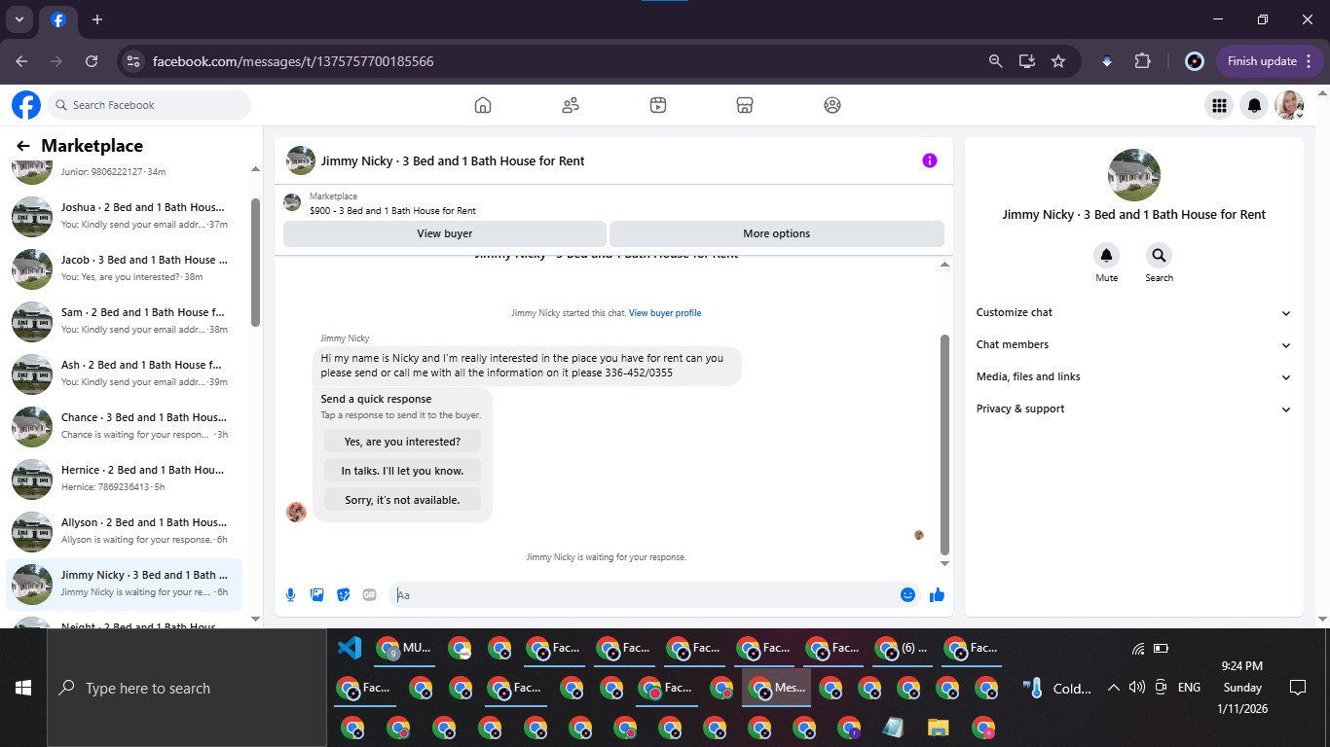Send 'Yes, are you interested?' quick response
Screen dimensions: 1330x747
coord(402,442)
